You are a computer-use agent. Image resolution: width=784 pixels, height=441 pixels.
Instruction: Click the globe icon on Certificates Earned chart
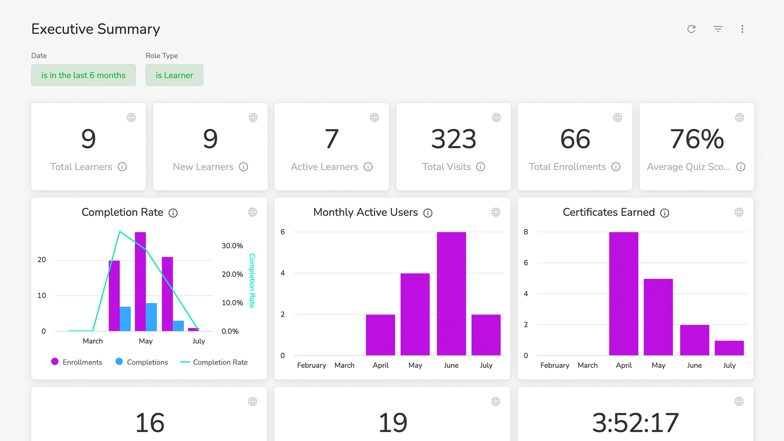[x=739, y=212]
